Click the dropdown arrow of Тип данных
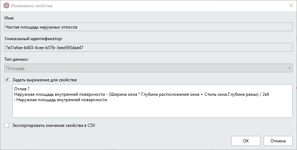 289,68
